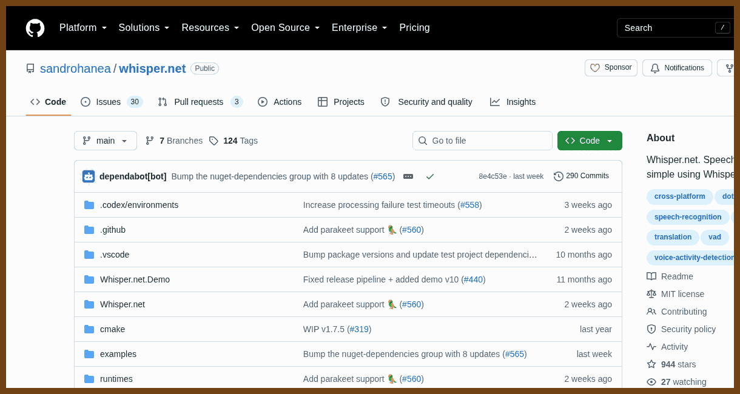740x394 pixels.
Task: Switch to the Security and quality tab
Action: pyautogui.click(x=426, y=102)
